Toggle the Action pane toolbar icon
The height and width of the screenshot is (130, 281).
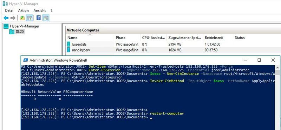click(46, 18)
